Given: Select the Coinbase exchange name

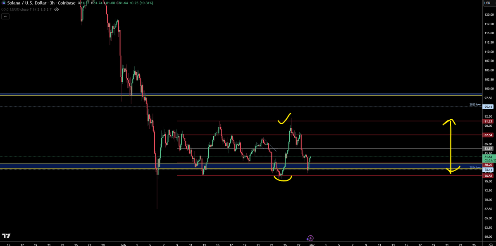Looking at the screenshot, I should pyautogui.click(x=66, y=2).
